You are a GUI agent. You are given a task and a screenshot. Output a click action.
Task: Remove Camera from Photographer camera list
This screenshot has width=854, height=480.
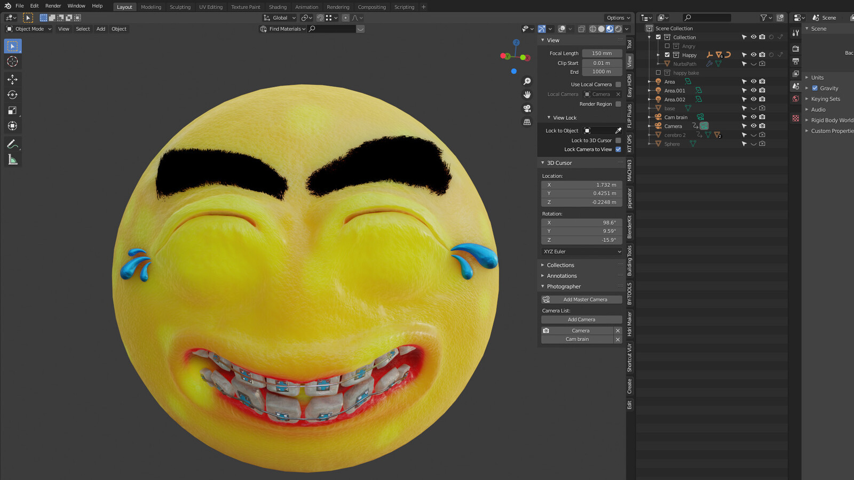618,331
